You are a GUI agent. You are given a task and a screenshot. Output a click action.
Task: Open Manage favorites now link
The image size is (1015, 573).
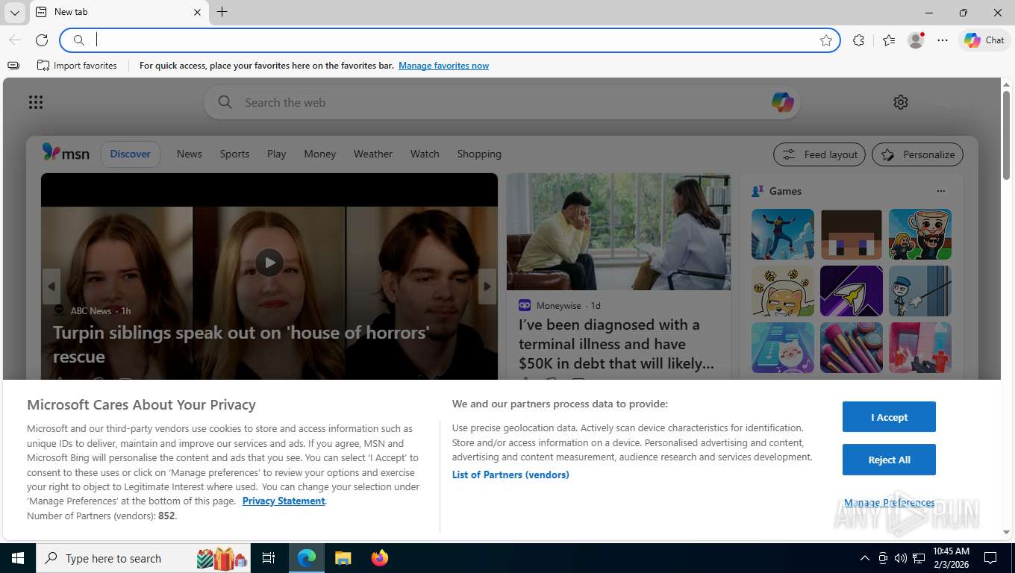pyautogui.click(x=443, y=66)
